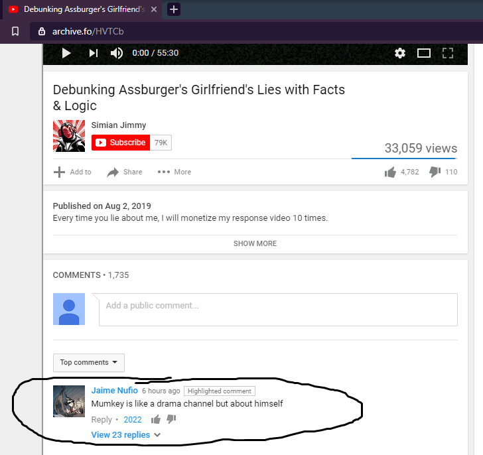
Task: Open video settings gear
Action: point(400,53)
